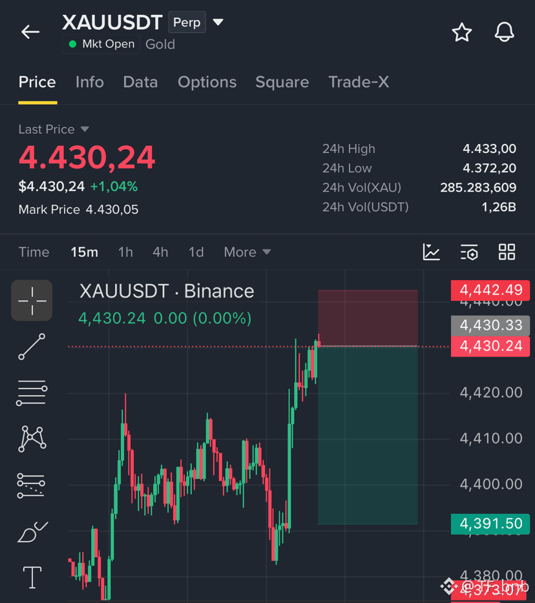
Task: Expand the XAUUSDT Perp pair selector arrow
Action: point(218,23)
